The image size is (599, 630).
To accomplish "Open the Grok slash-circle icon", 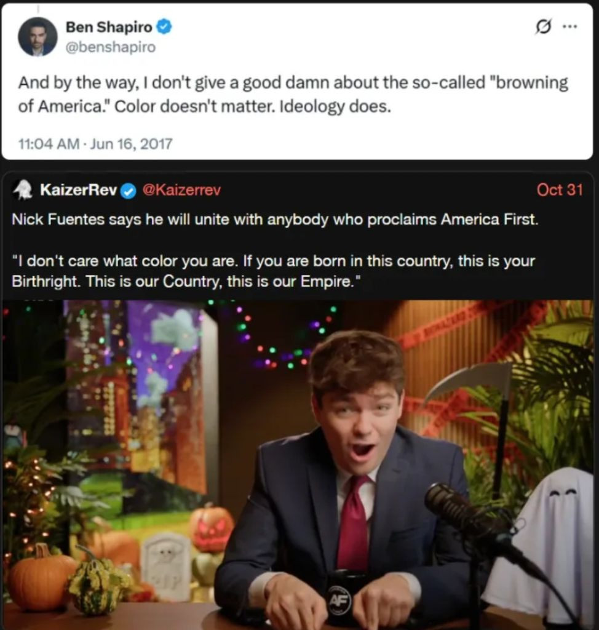I will 543,27.
